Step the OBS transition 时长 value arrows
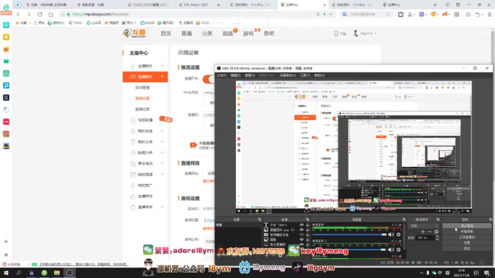Image resolution: width=495 pixels, height=278 pixels. click(437, 238)
